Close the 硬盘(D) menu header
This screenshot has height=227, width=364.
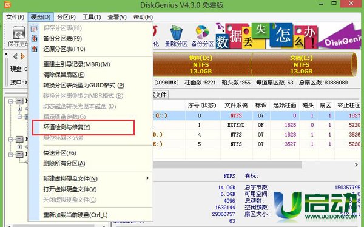coord(41,17)
